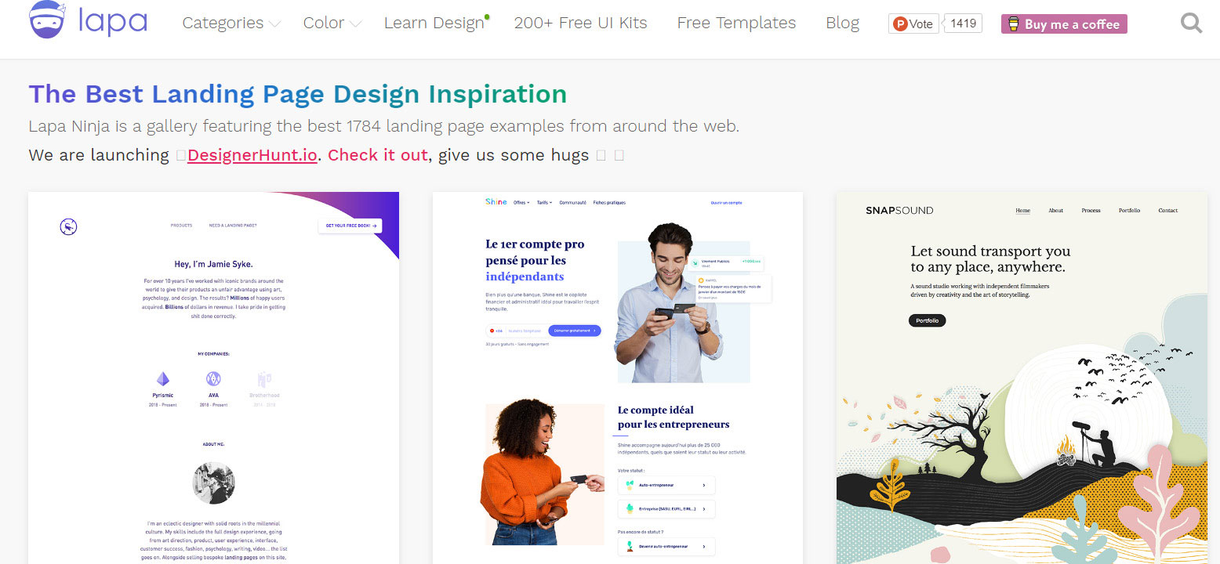Click the Portfolio button in SnapSound preview
This screenshot has width=1220, height=564.
point(927,320)
